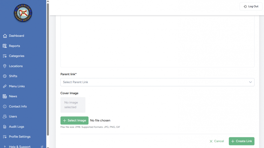Image resolution: width=264 pixels, height=148 pixels.
Task: Click the Parent link dropdown chevron arrow
Action: [x=250, y=82]
